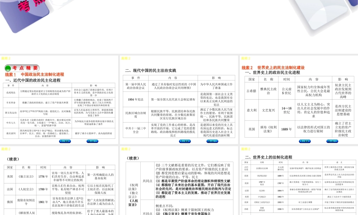Open the (续表) slide listing 《独立宣言》 1776年
The image size is (358, 215).
59,181
